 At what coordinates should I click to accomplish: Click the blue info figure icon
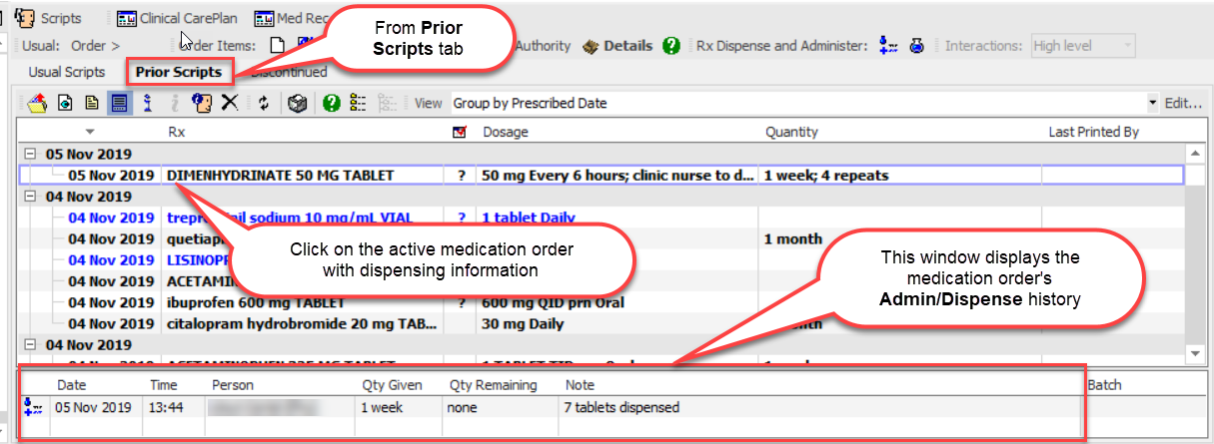point(147,103)
